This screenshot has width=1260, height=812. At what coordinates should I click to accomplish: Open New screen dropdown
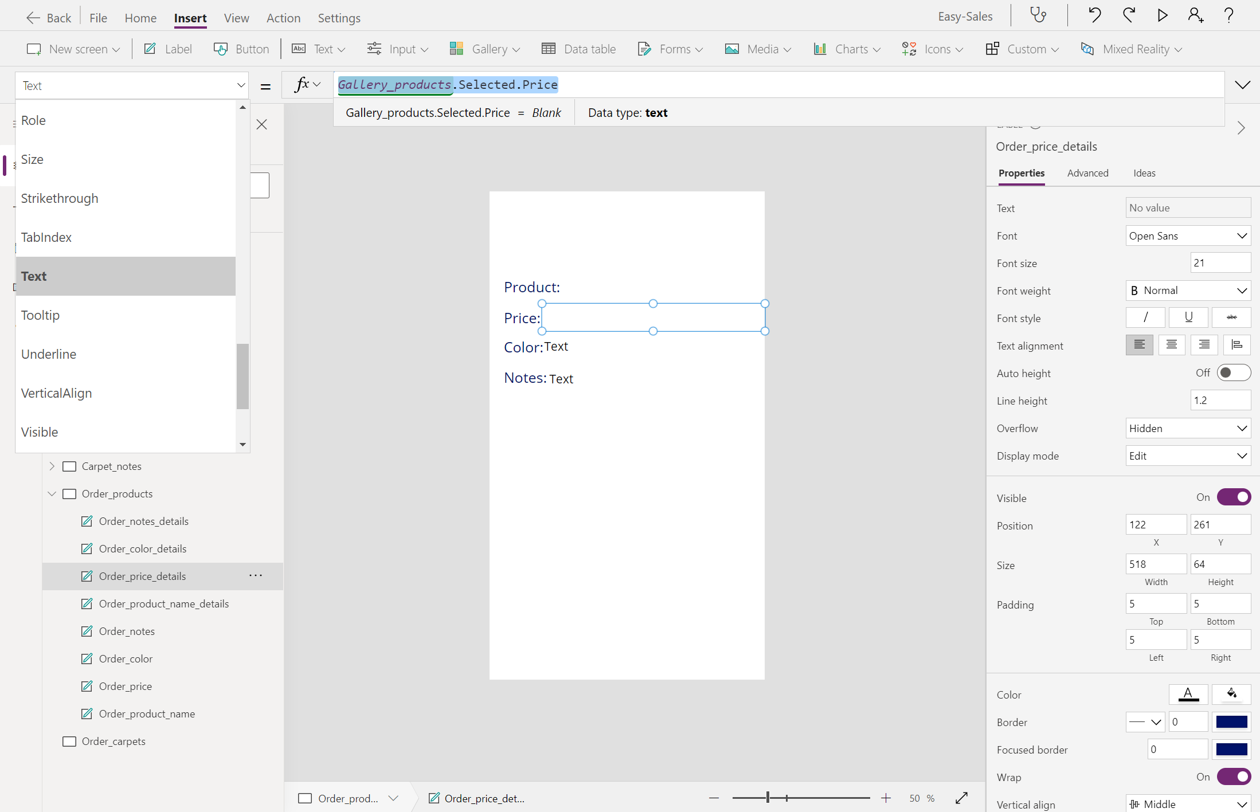[x=73, y=49]
